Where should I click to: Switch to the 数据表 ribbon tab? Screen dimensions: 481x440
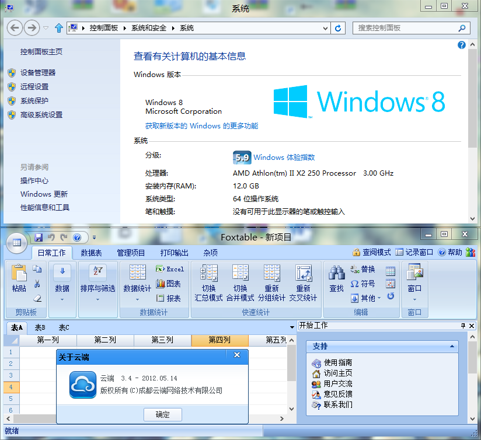92,253
